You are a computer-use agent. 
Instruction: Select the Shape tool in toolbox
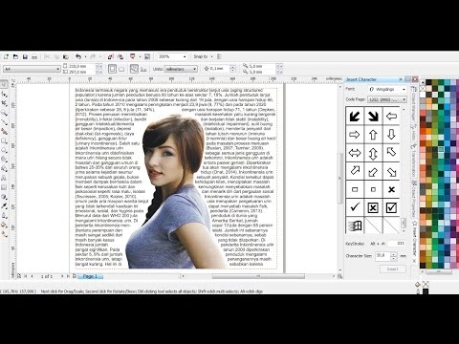(4, 94)
